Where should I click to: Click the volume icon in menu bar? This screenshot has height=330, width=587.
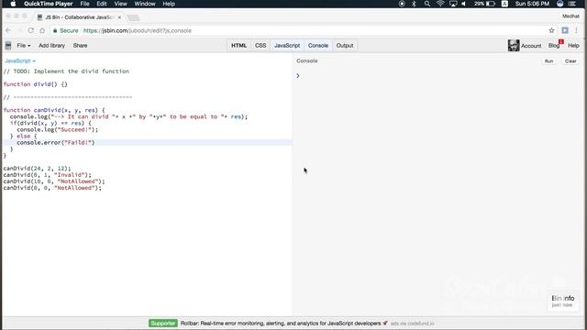(464, 4)
